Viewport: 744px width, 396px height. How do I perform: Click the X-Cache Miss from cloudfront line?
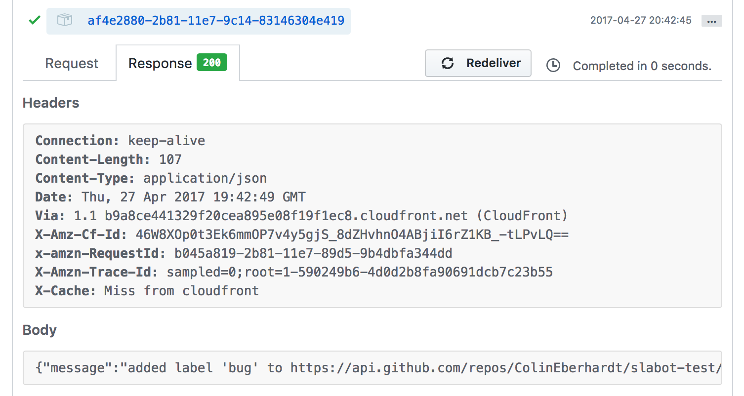point(147,291)
